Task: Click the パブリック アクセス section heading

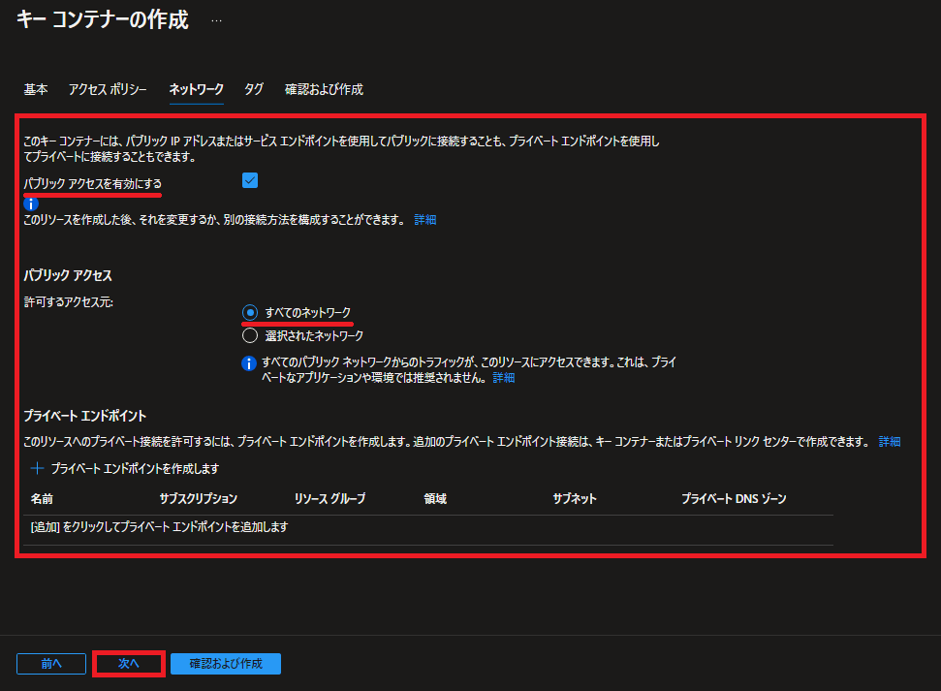Action: click(x=68, y=275)
